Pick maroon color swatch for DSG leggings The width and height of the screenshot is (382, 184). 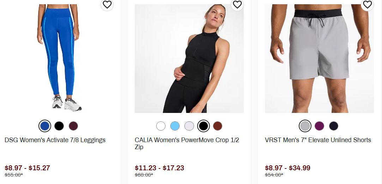coord(73,126)
